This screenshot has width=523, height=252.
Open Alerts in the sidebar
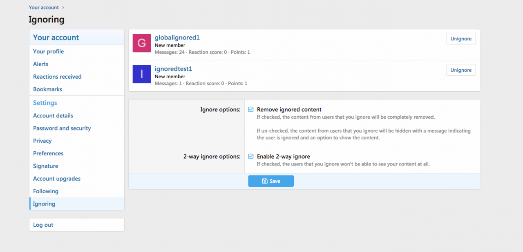click(x=40, y=64)
